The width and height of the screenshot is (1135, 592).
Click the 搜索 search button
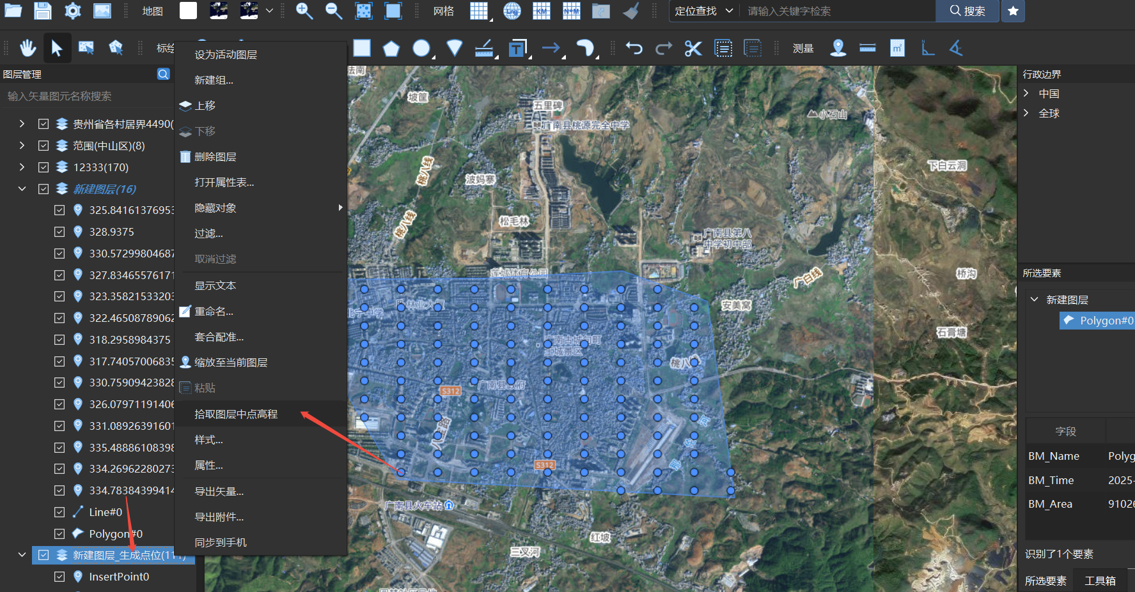click(967, 11)
